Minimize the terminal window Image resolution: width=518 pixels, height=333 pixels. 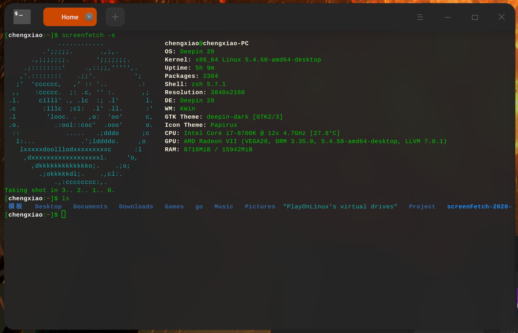point(447,17)
